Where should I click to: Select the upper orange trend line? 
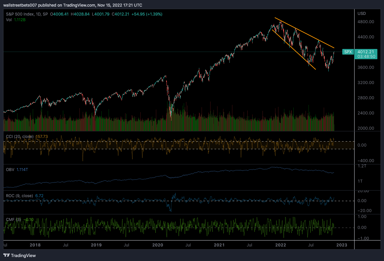tap(305, 33)
